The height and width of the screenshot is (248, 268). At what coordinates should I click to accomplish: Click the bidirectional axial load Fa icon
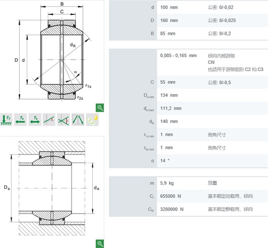(x=35, y=120)
